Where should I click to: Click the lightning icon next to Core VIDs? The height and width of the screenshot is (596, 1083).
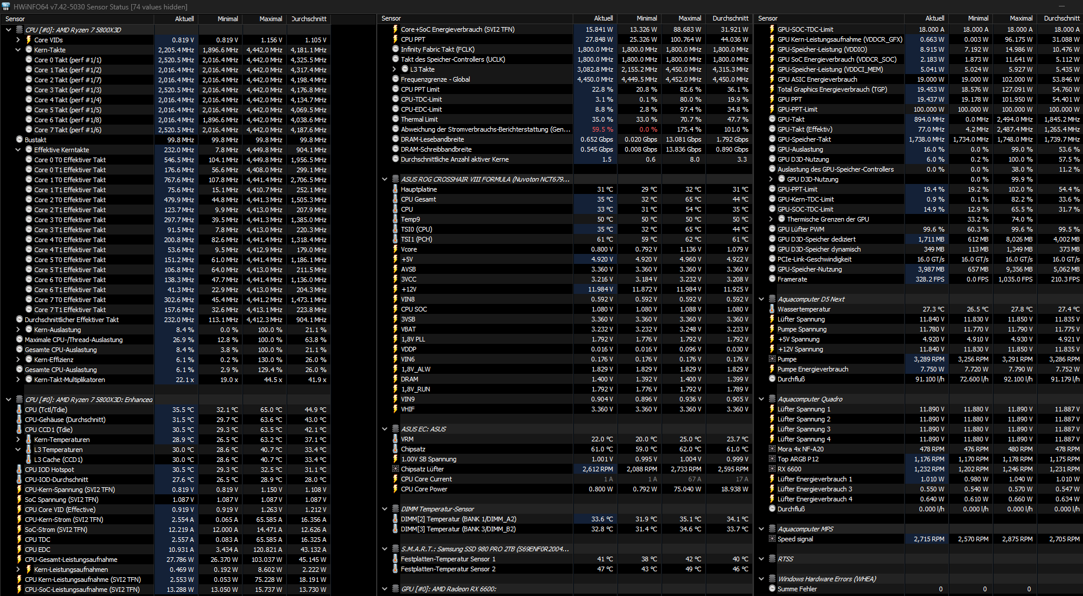coord(29,40)
